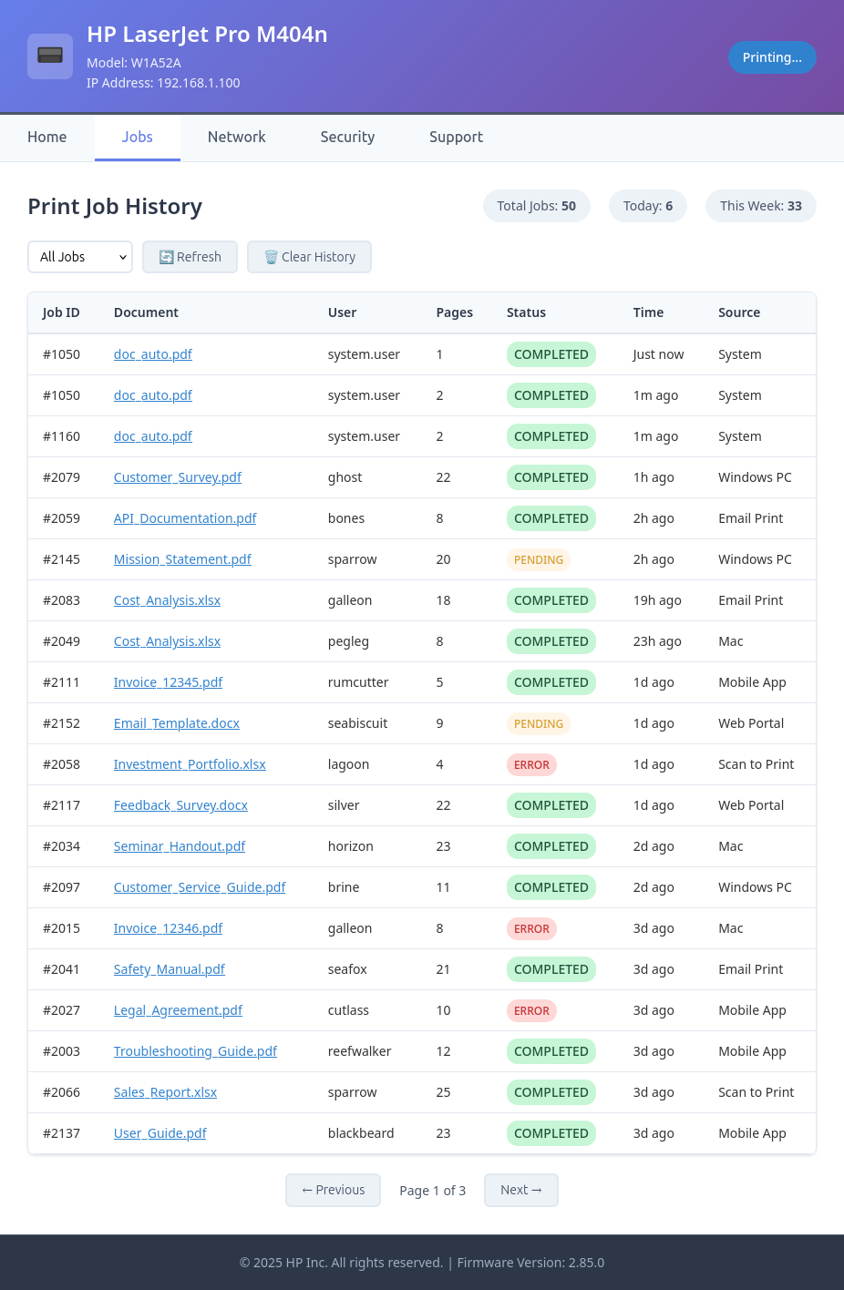This screenshot has width=844, height=1290.
Task: Click PENDING status badge for job #2145
Action: click(539, 559)
